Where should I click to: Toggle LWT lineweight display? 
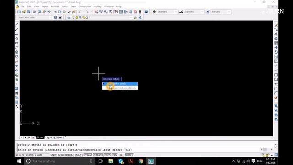121,155
